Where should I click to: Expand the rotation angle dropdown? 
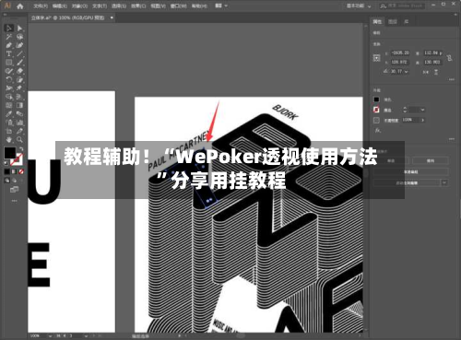pos(407,71)
